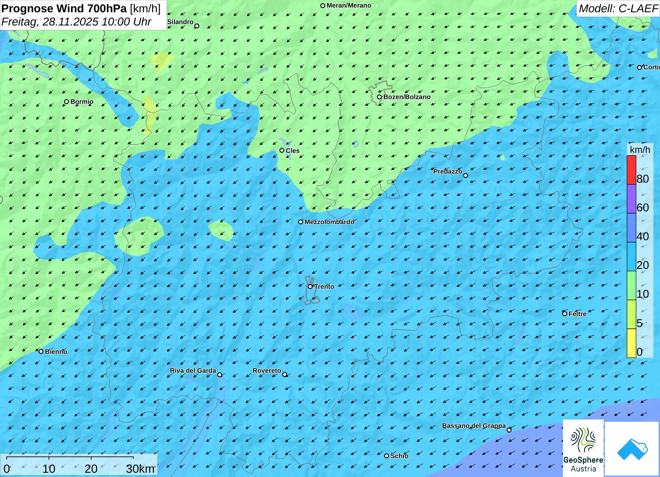Click the Bozen/Bolzano city marker

[x=379, y=97]
